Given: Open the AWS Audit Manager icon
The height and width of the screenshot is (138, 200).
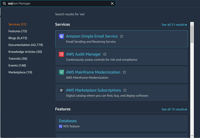Looking at the screenshot, I should point(61,54).
